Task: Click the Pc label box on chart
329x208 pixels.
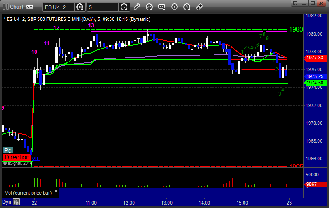Action: point(8,150)
